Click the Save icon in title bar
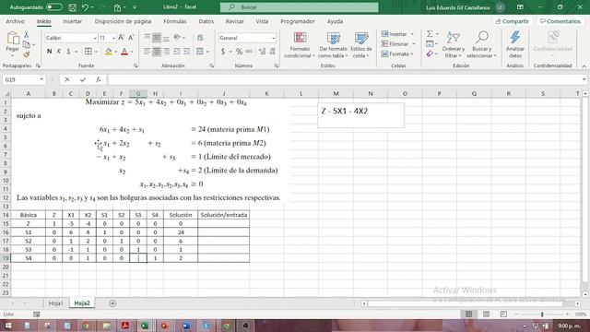This screenshot has height=332, width=590. pos(72,7)
